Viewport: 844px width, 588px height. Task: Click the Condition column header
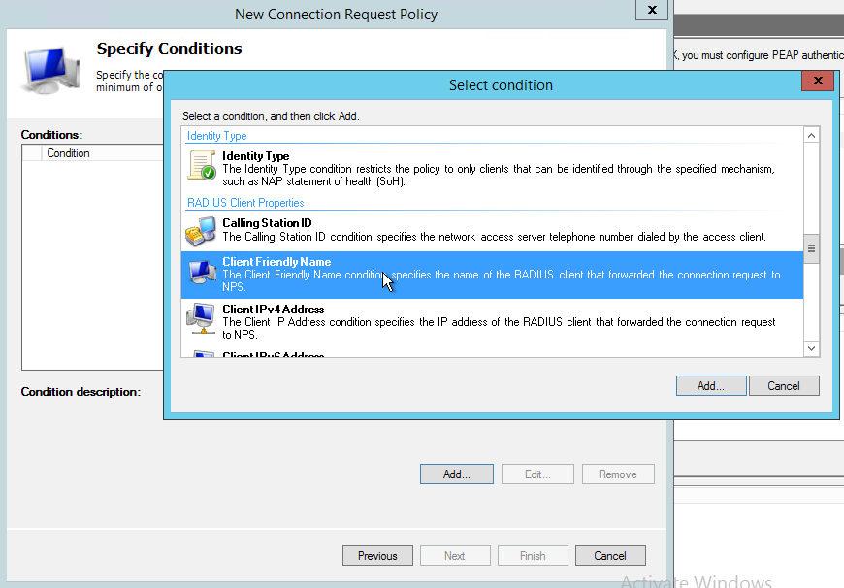[x=68, y=153]
